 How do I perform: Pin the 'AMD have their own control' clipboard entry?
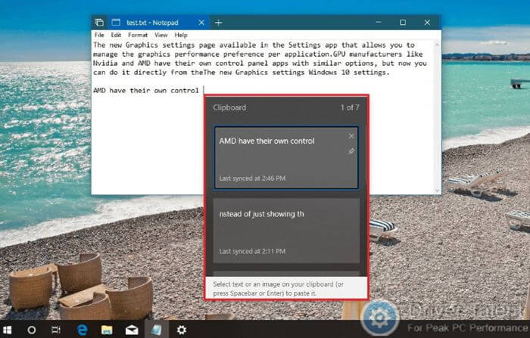[351, 151]
